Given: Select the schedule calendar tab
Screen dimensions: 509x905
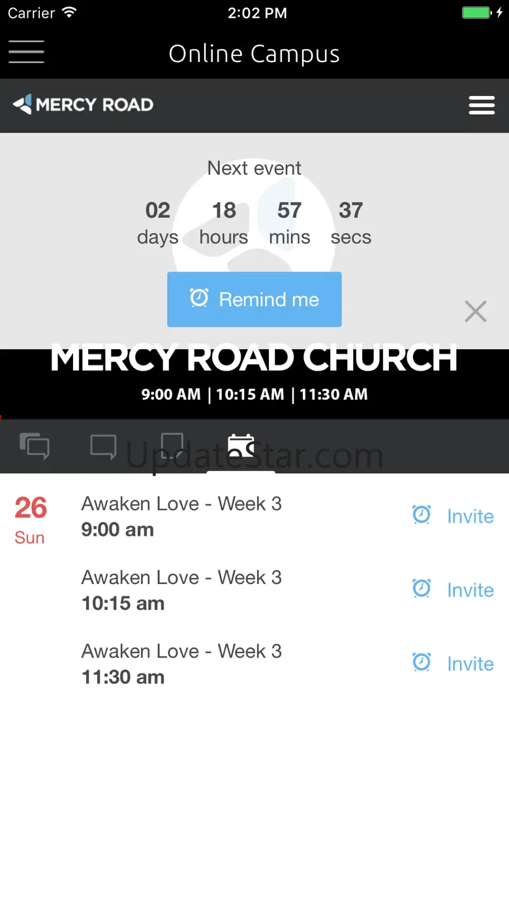Looking at the screenshot, I should (241, 446).
